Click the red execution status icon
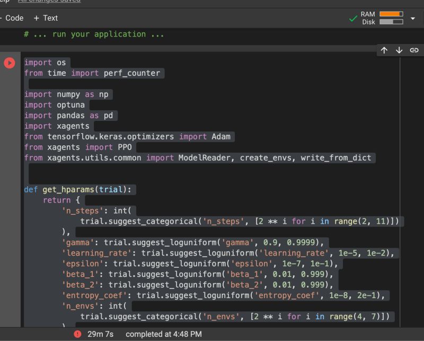The width and height of the screenshot is (424, 341). tap(77, 334)
